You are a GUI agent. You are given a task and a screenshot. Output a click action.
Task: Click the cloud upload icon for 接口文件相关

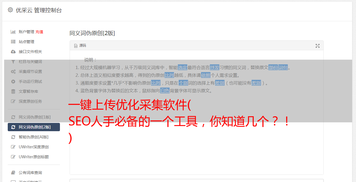point(13,52)
